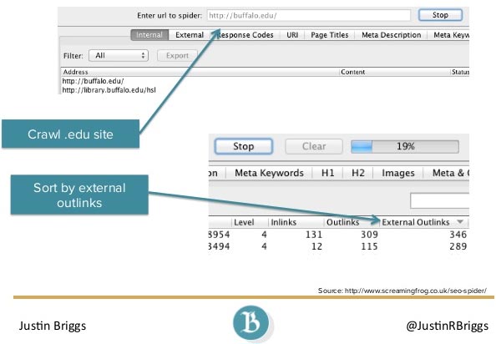Click the URL to spider input field
496x344 pixels.
click(309, 15)
